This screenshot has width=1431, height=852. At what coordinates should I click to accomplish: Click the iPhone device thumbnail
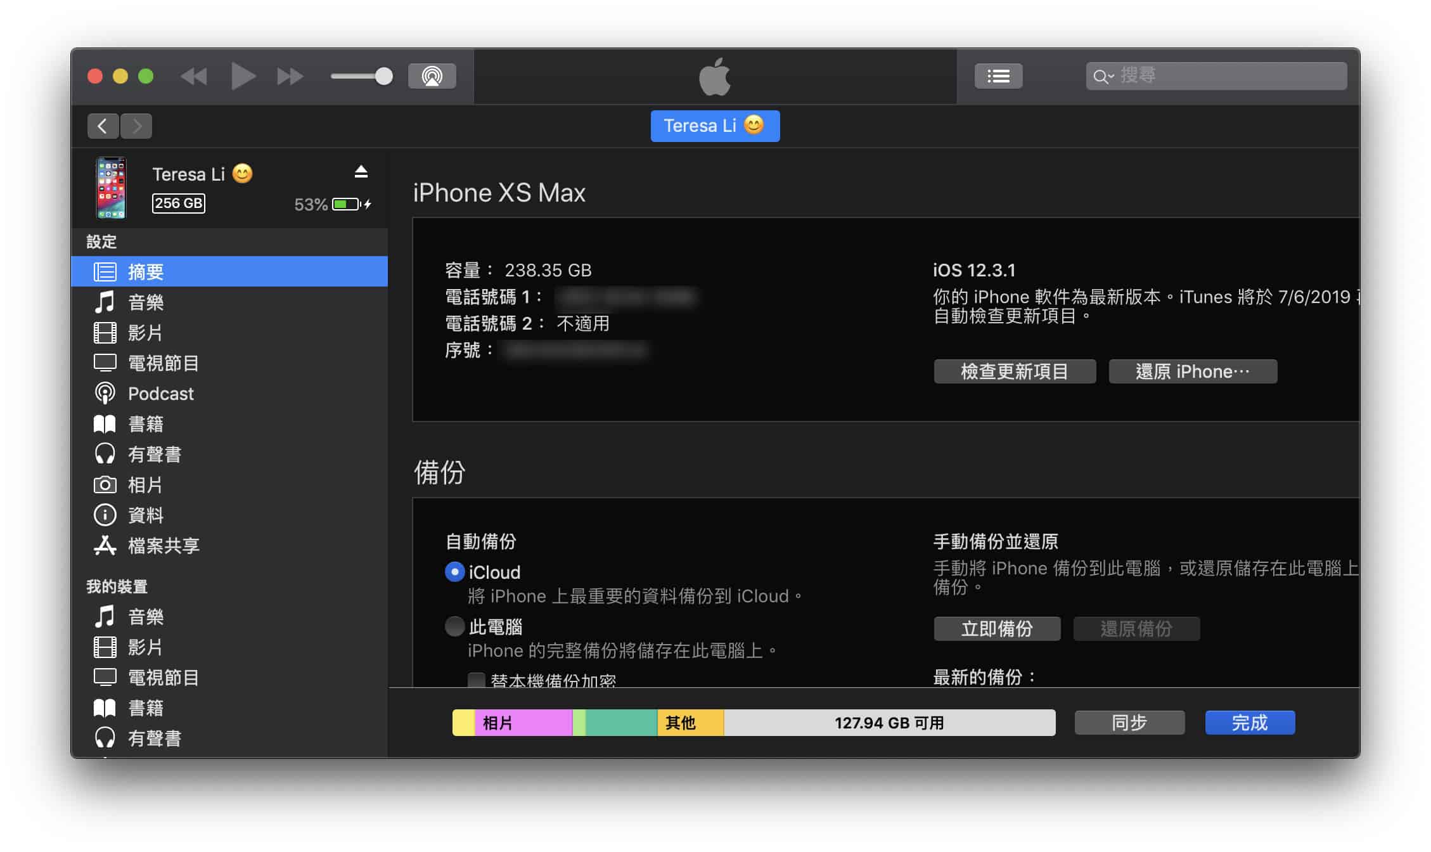pyautogui.click(x=111, y=188)
